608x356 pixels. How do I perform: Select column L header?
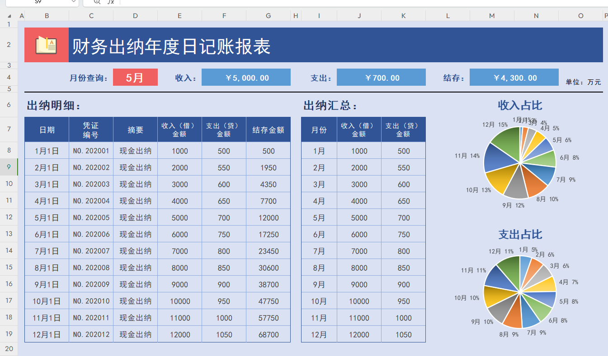[448, 16]
